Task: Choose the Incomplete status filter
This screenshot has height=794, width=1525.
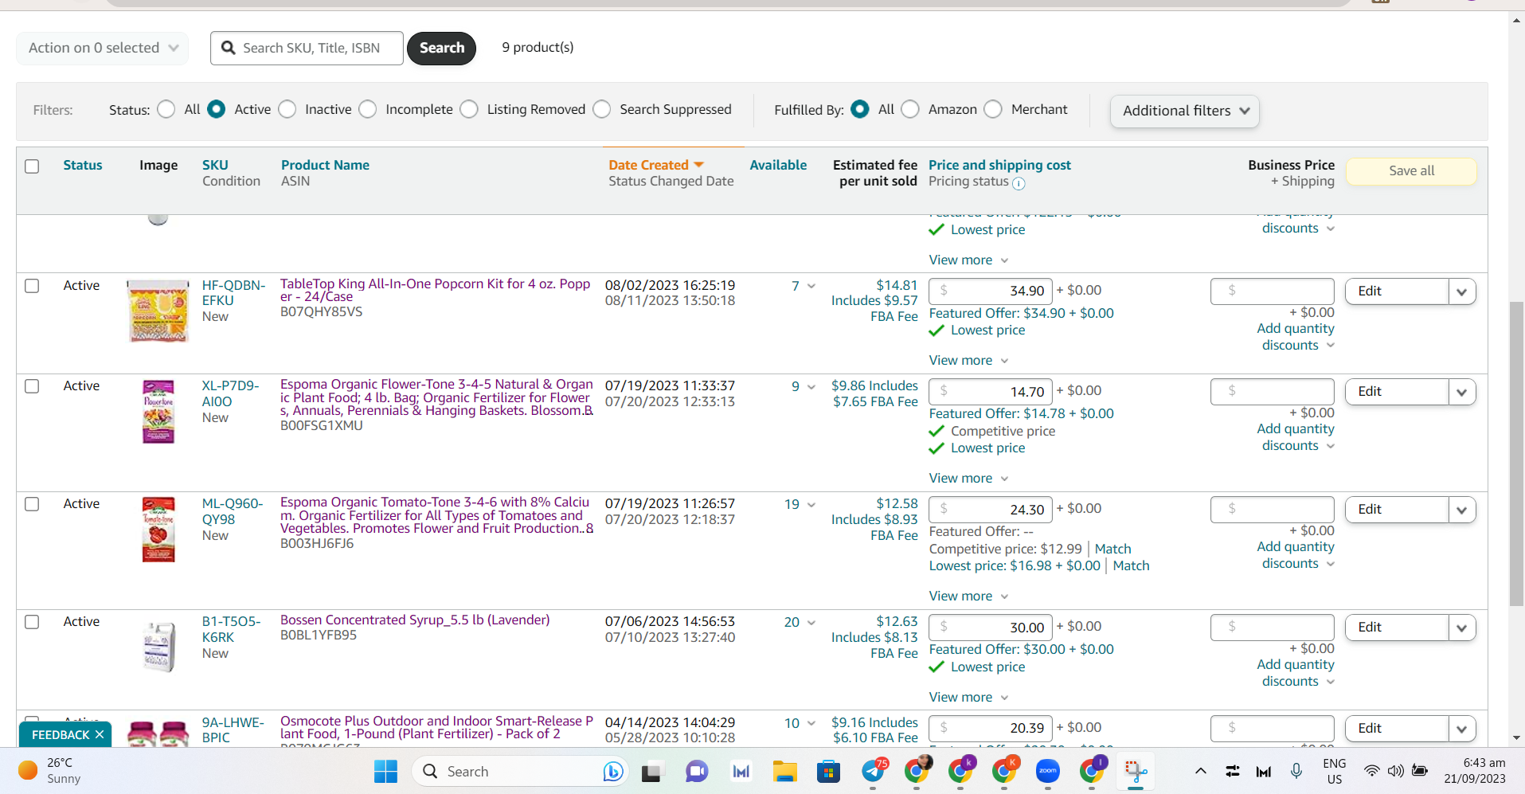Action: coord(368,109)
